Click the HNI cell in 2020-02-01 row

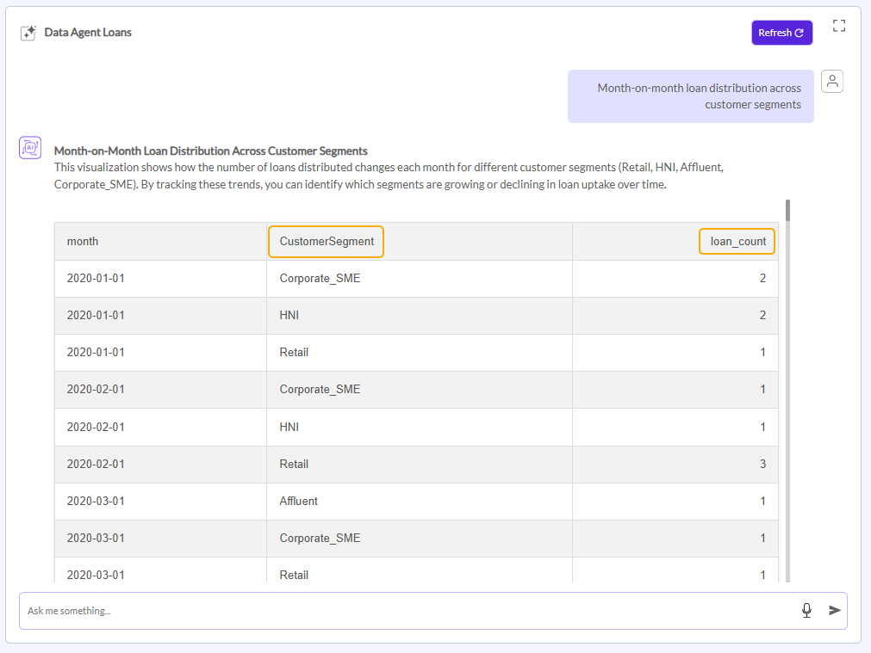tap(289, 427)
